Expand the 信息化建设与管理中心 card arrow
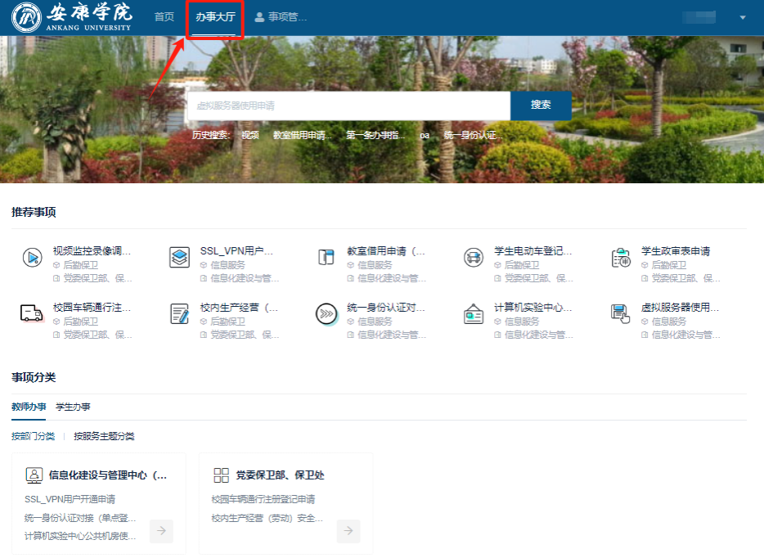The image size is (764, 558). [x=162, y=531]
